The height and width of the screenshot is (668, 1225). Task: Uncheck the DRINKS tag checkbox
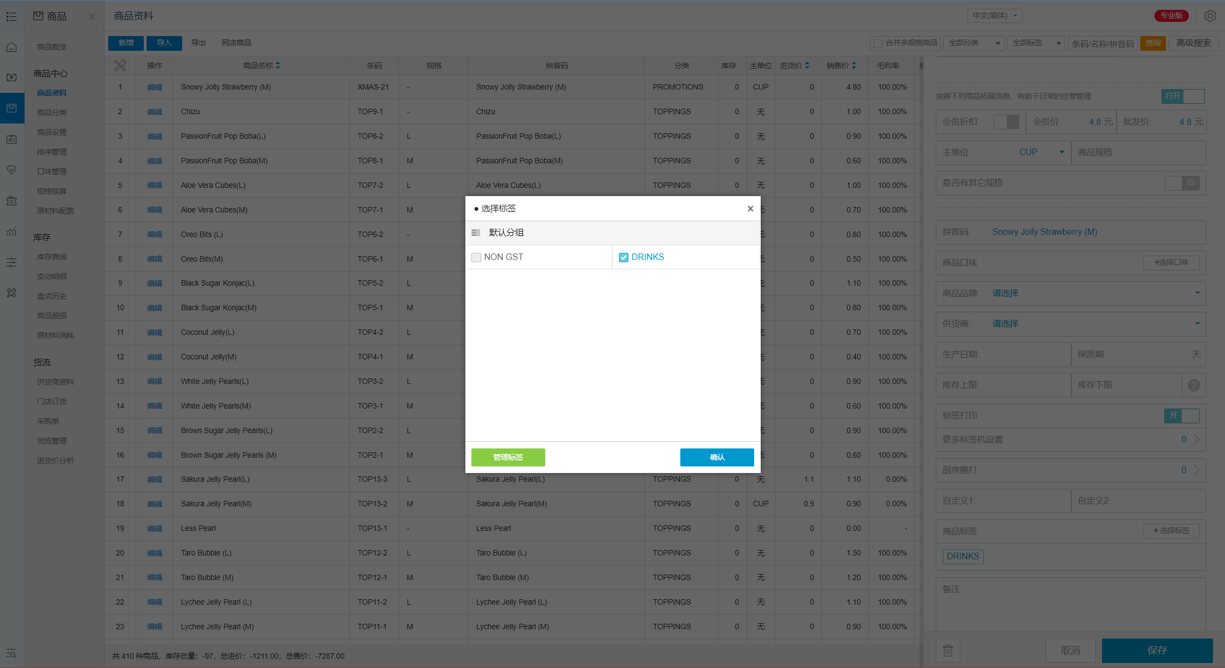point(623,257)
